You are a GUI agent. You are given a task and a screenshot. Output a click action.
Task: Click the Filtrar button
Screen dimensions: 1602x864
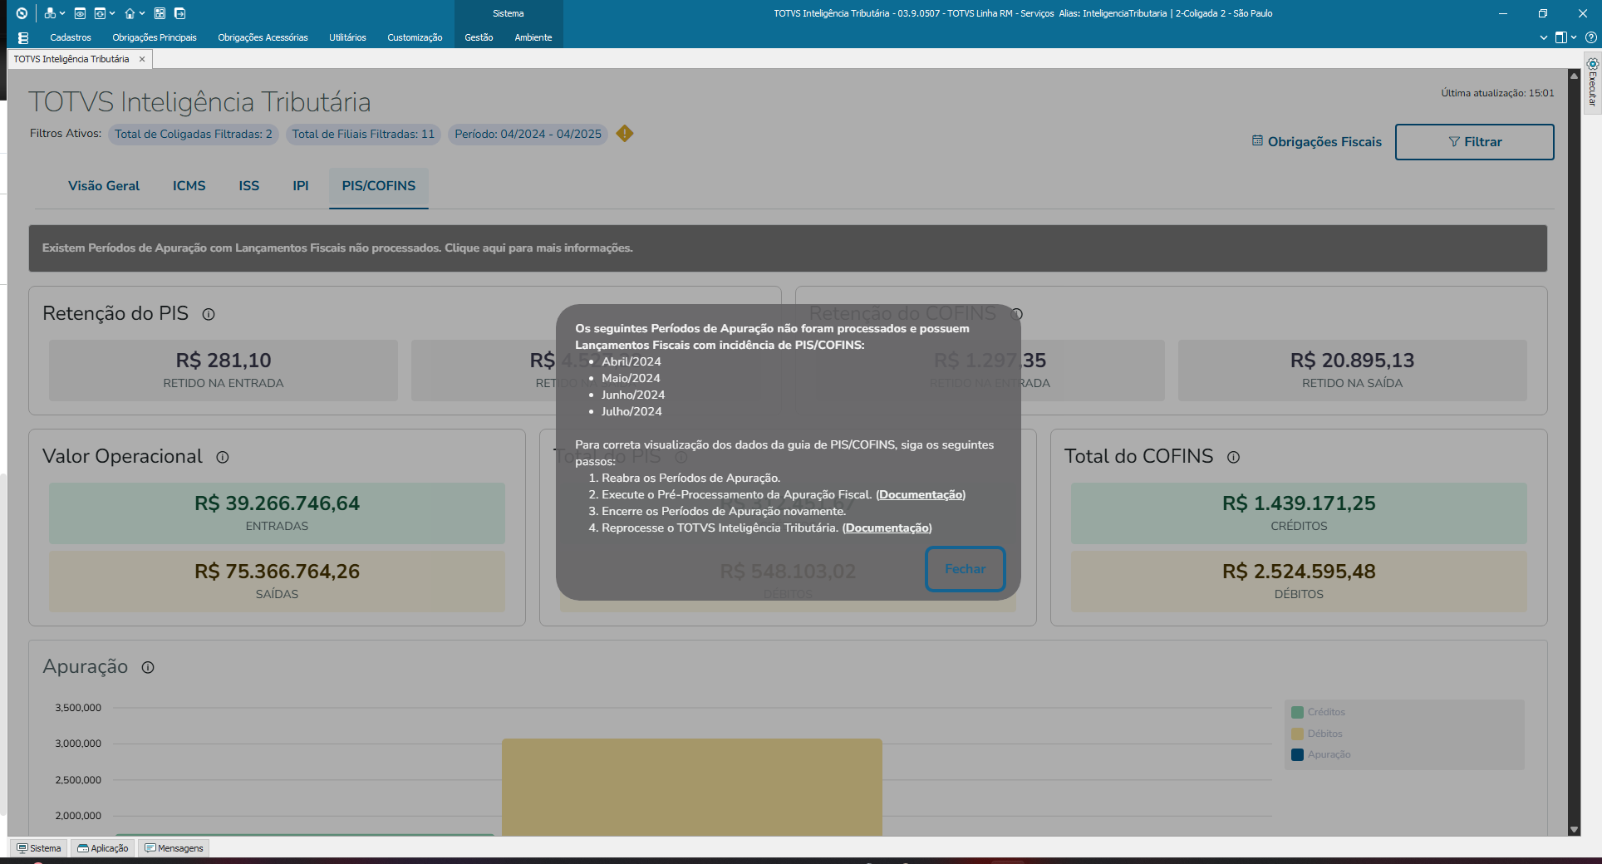point(1475,142)
